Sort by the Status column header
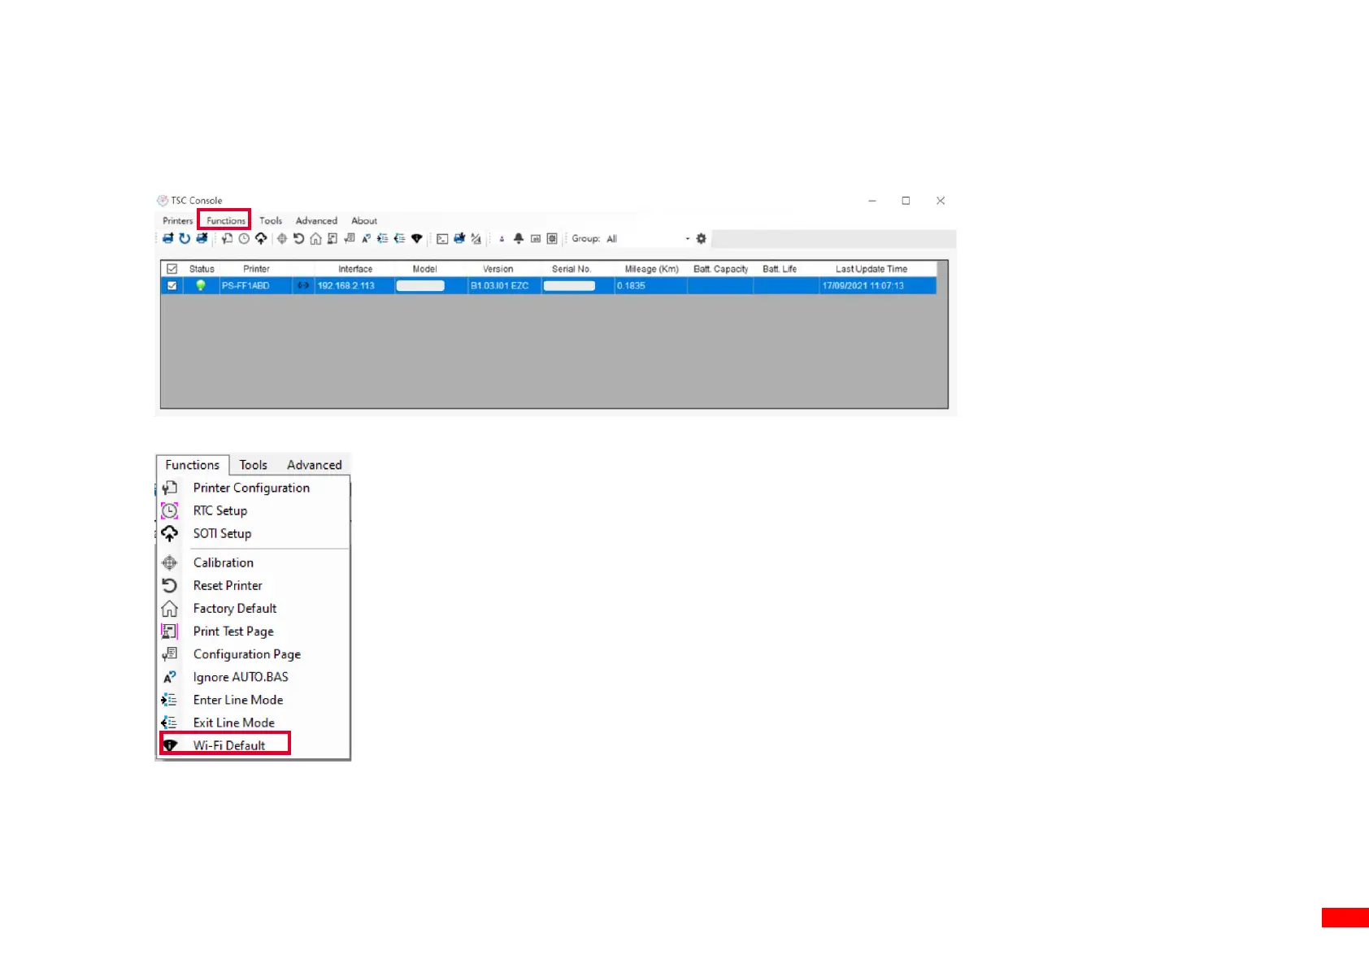 (x=202, y=269)
